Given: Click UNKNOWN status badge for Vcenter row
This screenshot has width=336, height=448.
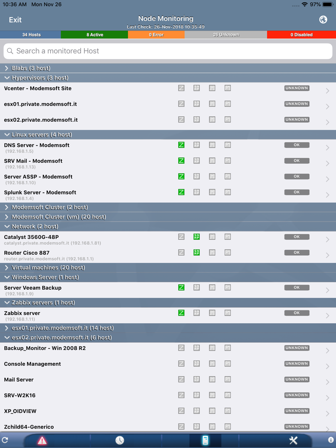Looking at the screenshot, I should [x=297, y=88].
